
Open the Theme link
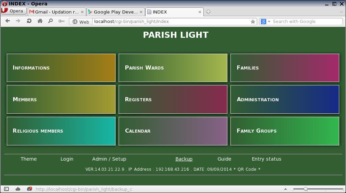click(29, 159)
